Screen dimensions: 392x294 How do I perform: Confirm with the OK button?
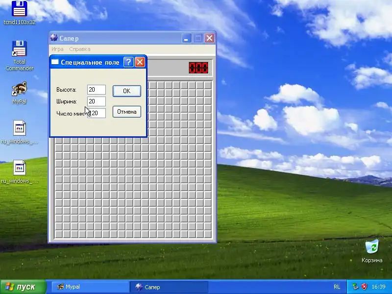coord(127,91)
